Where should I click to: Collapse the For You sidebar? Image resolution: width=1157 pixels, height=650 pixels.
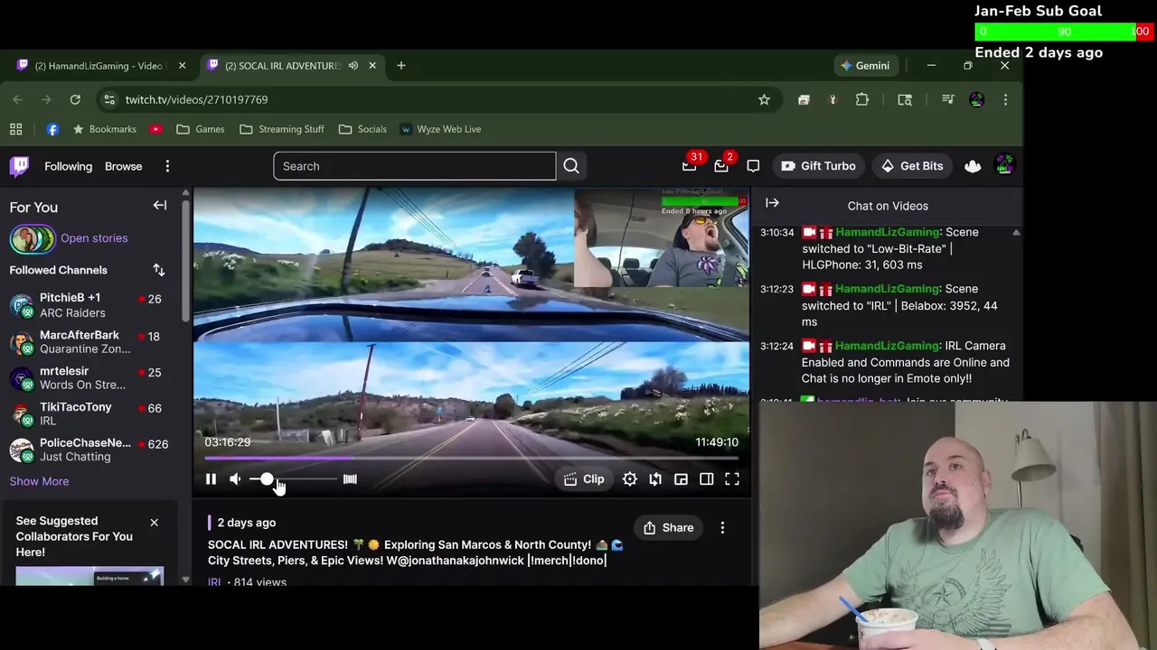160,206
